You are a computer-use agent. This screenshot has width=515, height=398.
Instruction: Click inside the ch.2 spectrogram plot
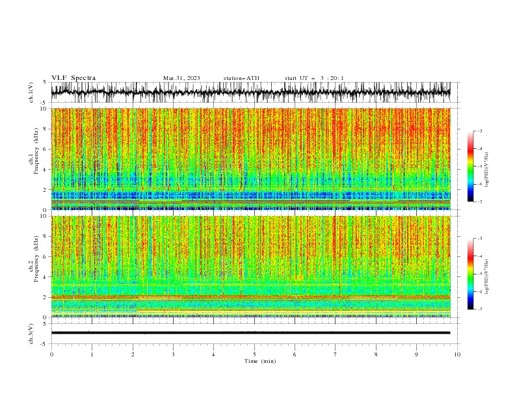[x=250, y=267]
